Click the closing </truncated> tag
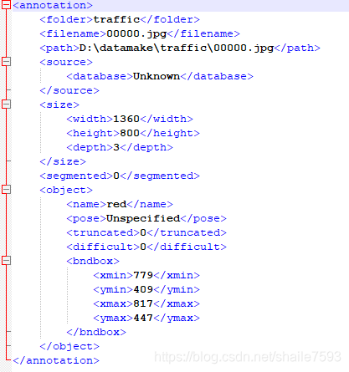This screenshot has height=372, width=349. pyautogui.click(x=187, y=232)
